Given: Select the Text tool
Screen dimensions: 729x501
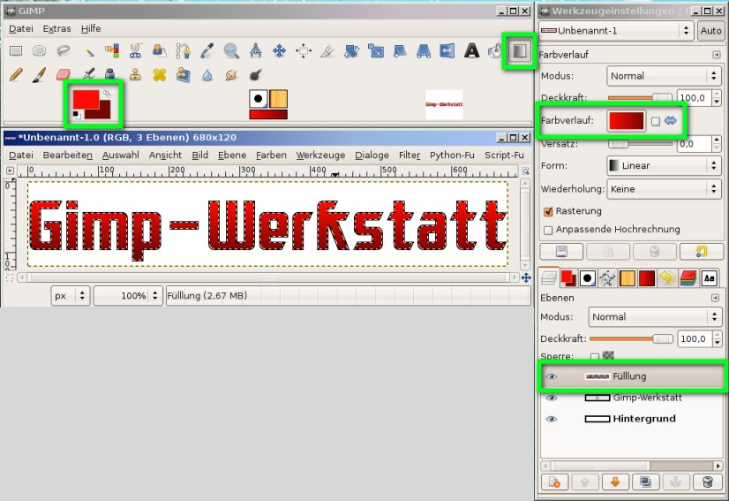Looking at the screenshot, I should point(471,50).
